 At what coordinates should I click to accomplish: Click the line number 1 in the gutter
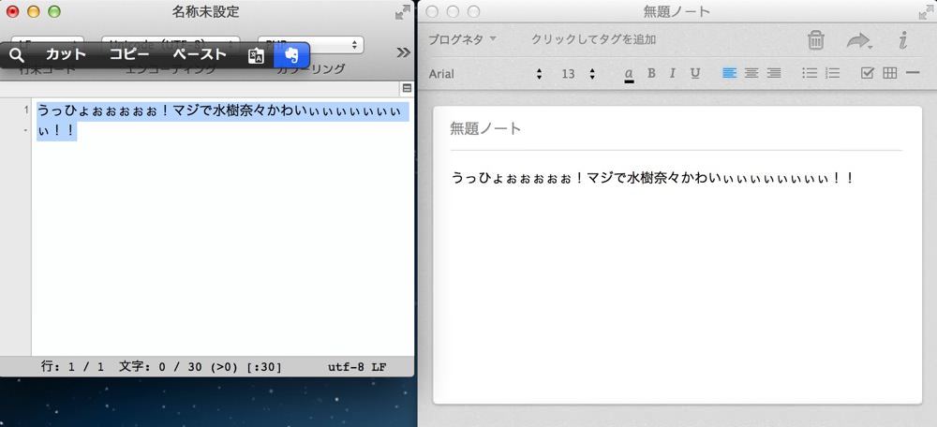pyautogui.click(x=25, y=110)
